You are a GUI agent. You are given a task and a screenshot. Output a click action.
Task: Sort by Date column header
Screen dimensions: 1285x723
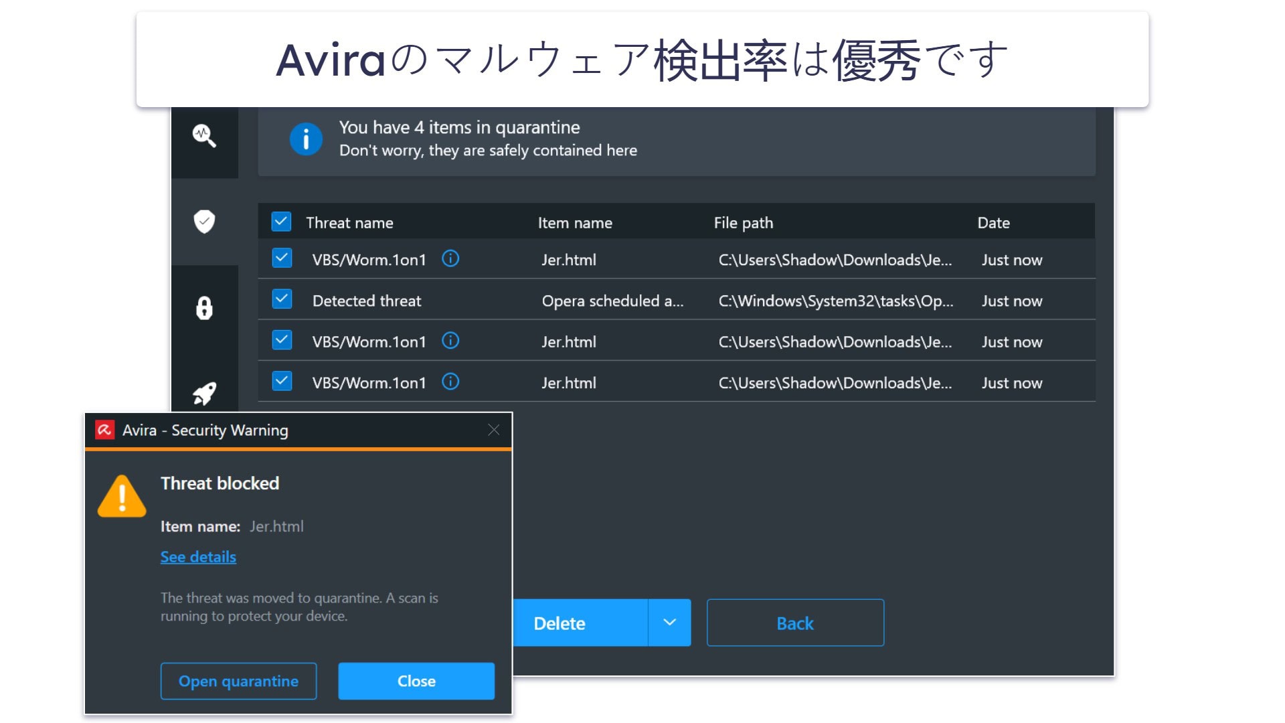[993, 223]
